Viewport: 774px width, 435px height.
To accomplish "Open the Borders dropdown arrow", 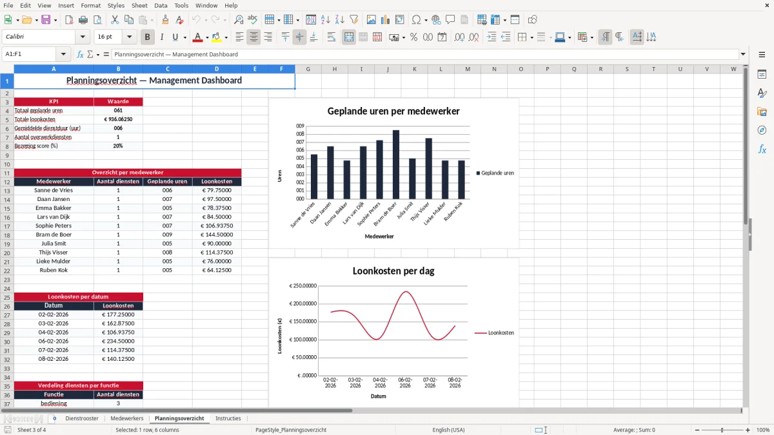I will coord(532,37).
